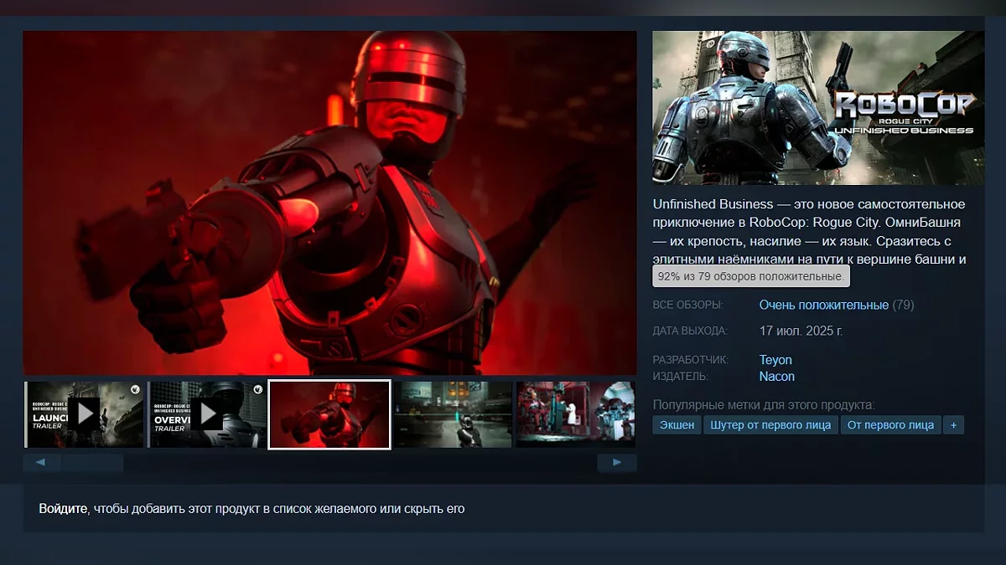Click the thumbnail strip scrollbar handle
The image size is (1006, 565).
click(92, 463)
